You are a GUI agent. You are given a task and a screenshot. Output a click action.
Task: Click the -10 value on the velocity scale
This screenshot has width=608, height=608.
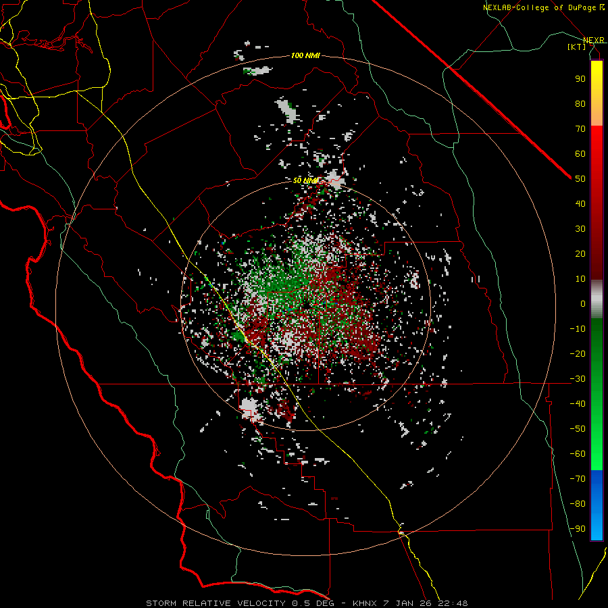[x=578, y=329]
